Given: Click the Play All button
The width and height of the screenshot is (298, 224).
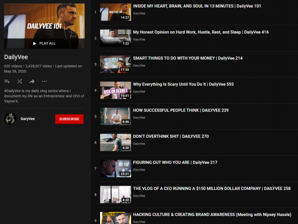Looking at the screenshot, I should [44, 43].
